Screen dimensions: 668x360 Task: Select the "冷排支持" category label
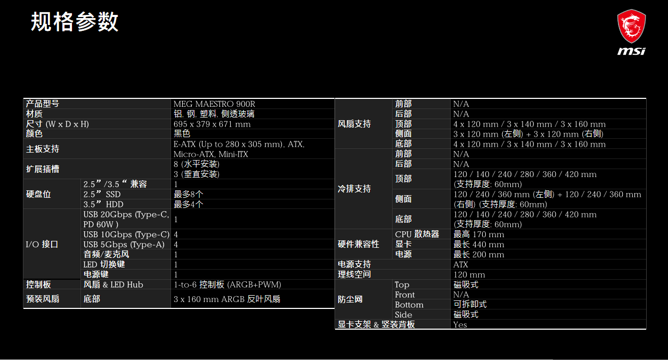pos(354,189)
